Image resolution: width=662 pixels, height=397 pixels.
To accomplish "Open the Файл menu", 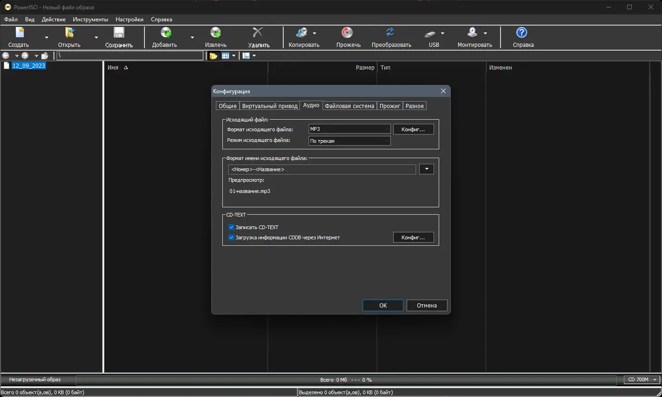I will pos(11,19).
